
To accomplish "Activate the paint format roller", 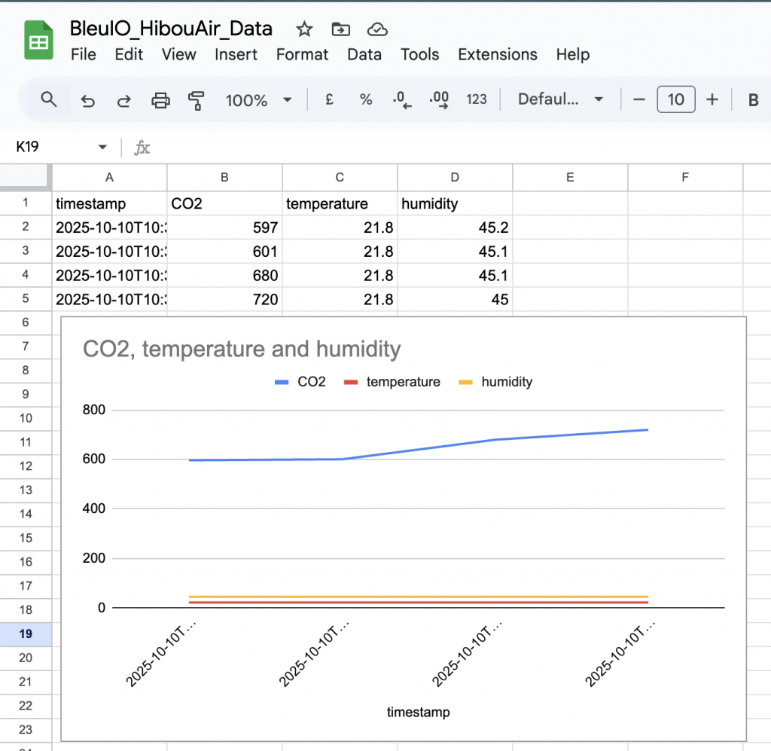I will (x=197, y=100).
